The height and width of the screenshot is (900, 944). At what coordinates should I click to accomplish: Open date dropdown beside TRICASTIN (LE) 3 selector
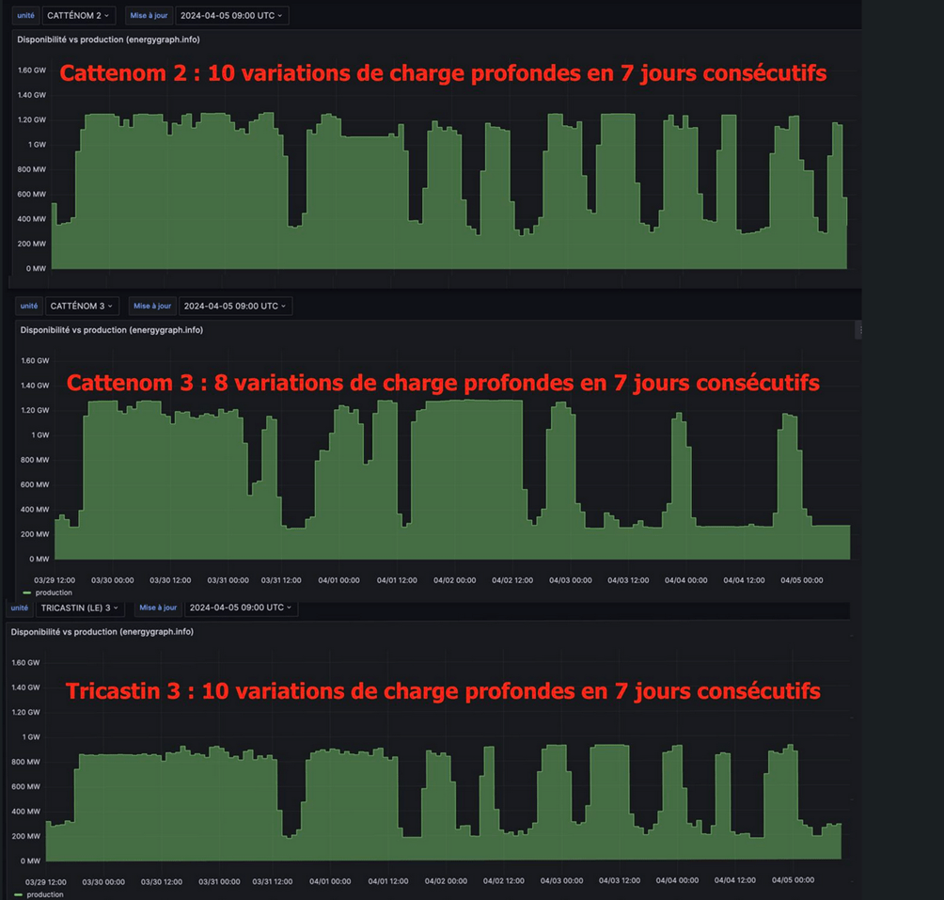pos(241,608)
